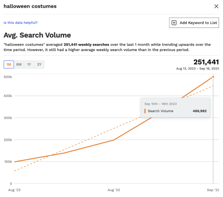
Task: Close the halloween costumes panel
Action: tap(216, 6)
